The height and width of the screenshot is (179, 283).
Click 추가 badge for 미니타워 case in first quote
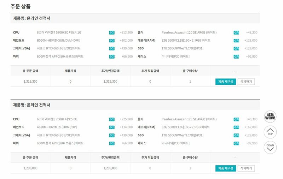click(236, 56)
